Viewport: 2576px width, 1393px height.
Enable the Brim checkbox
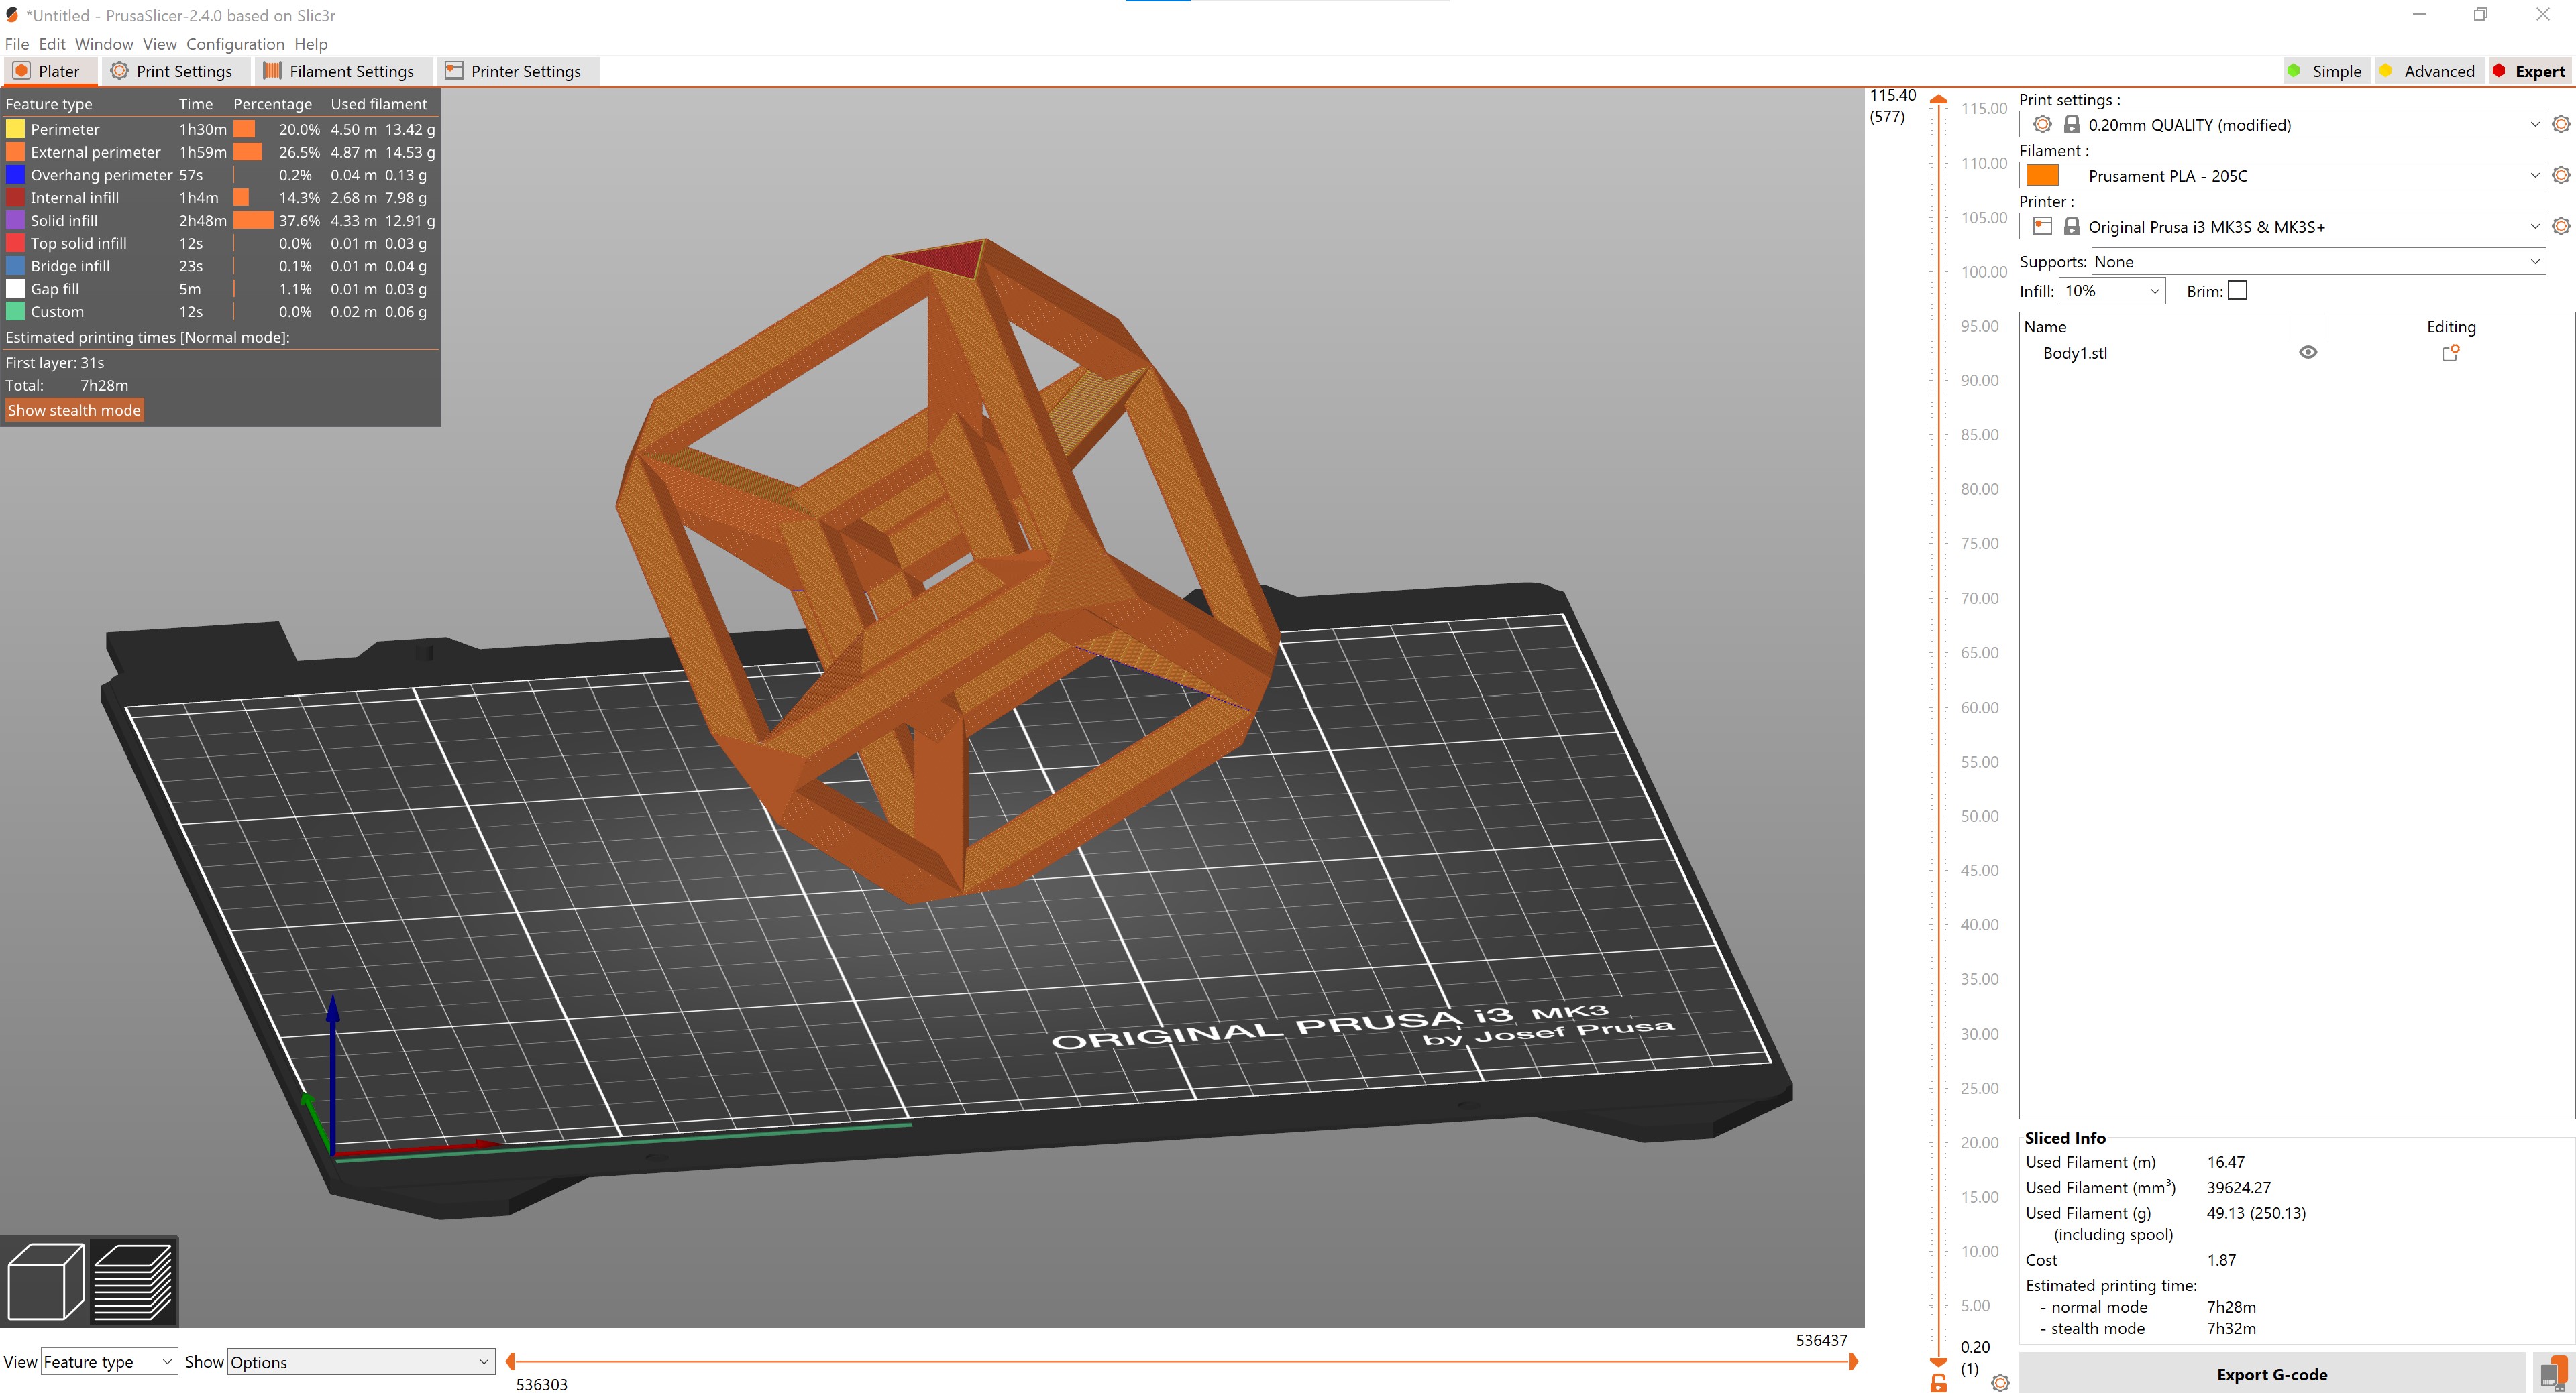[2238, 291]
